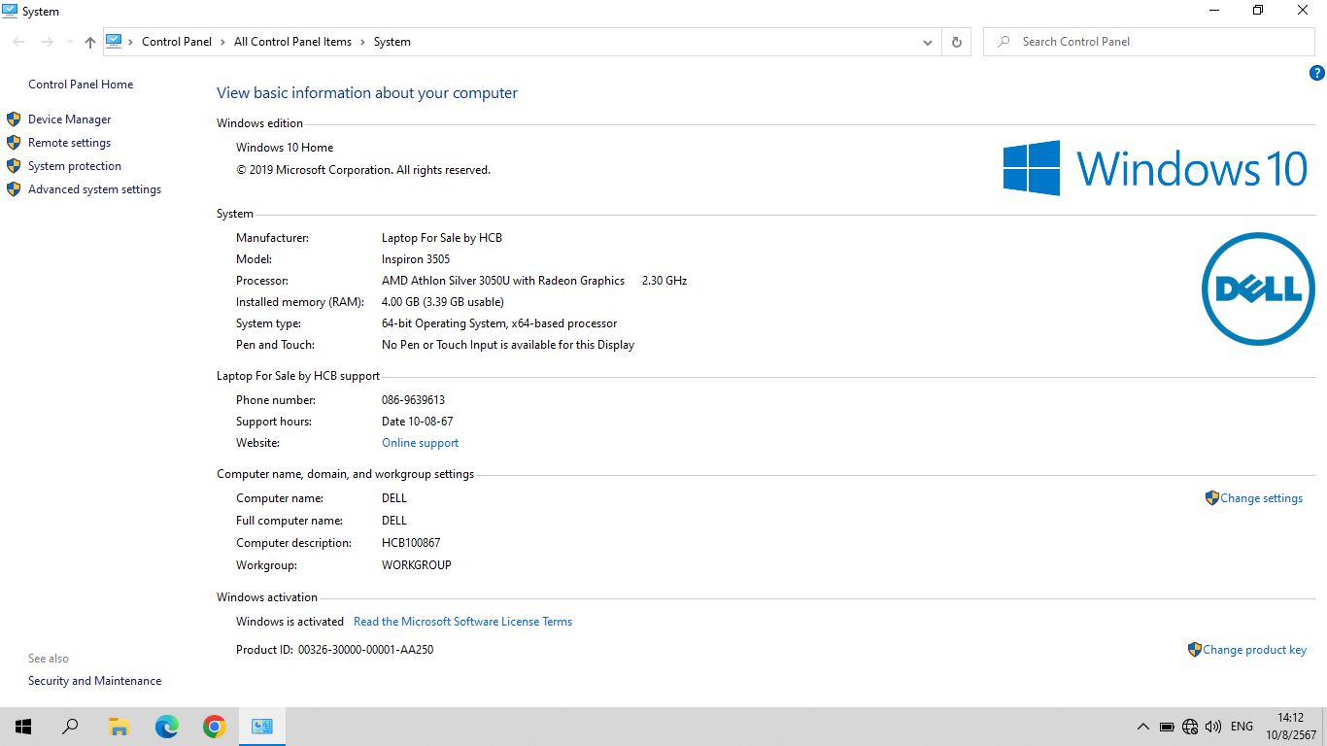Click the System window taskbar button
1327x746 pixels.
coord(262,727)
